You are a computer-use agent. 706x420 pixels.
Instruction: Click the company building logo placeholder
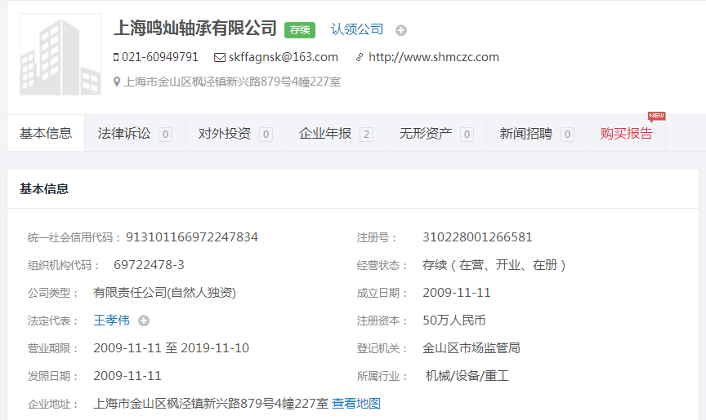[x=60, y=54]
